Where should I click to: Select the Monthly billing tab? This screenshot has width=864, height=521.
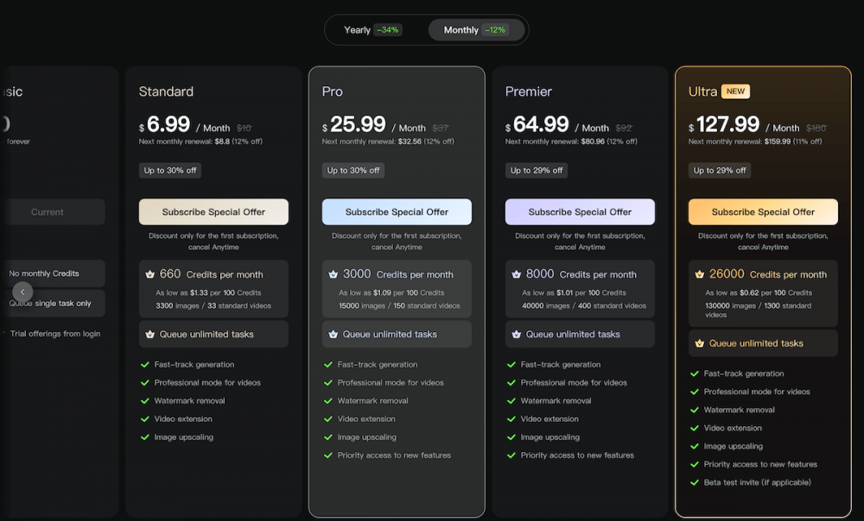(476, 29)
